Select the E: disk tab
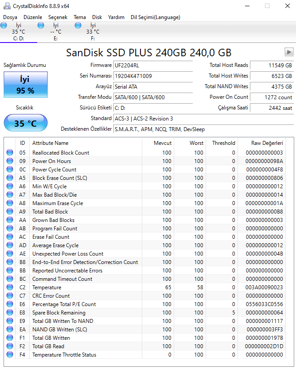 56,32
